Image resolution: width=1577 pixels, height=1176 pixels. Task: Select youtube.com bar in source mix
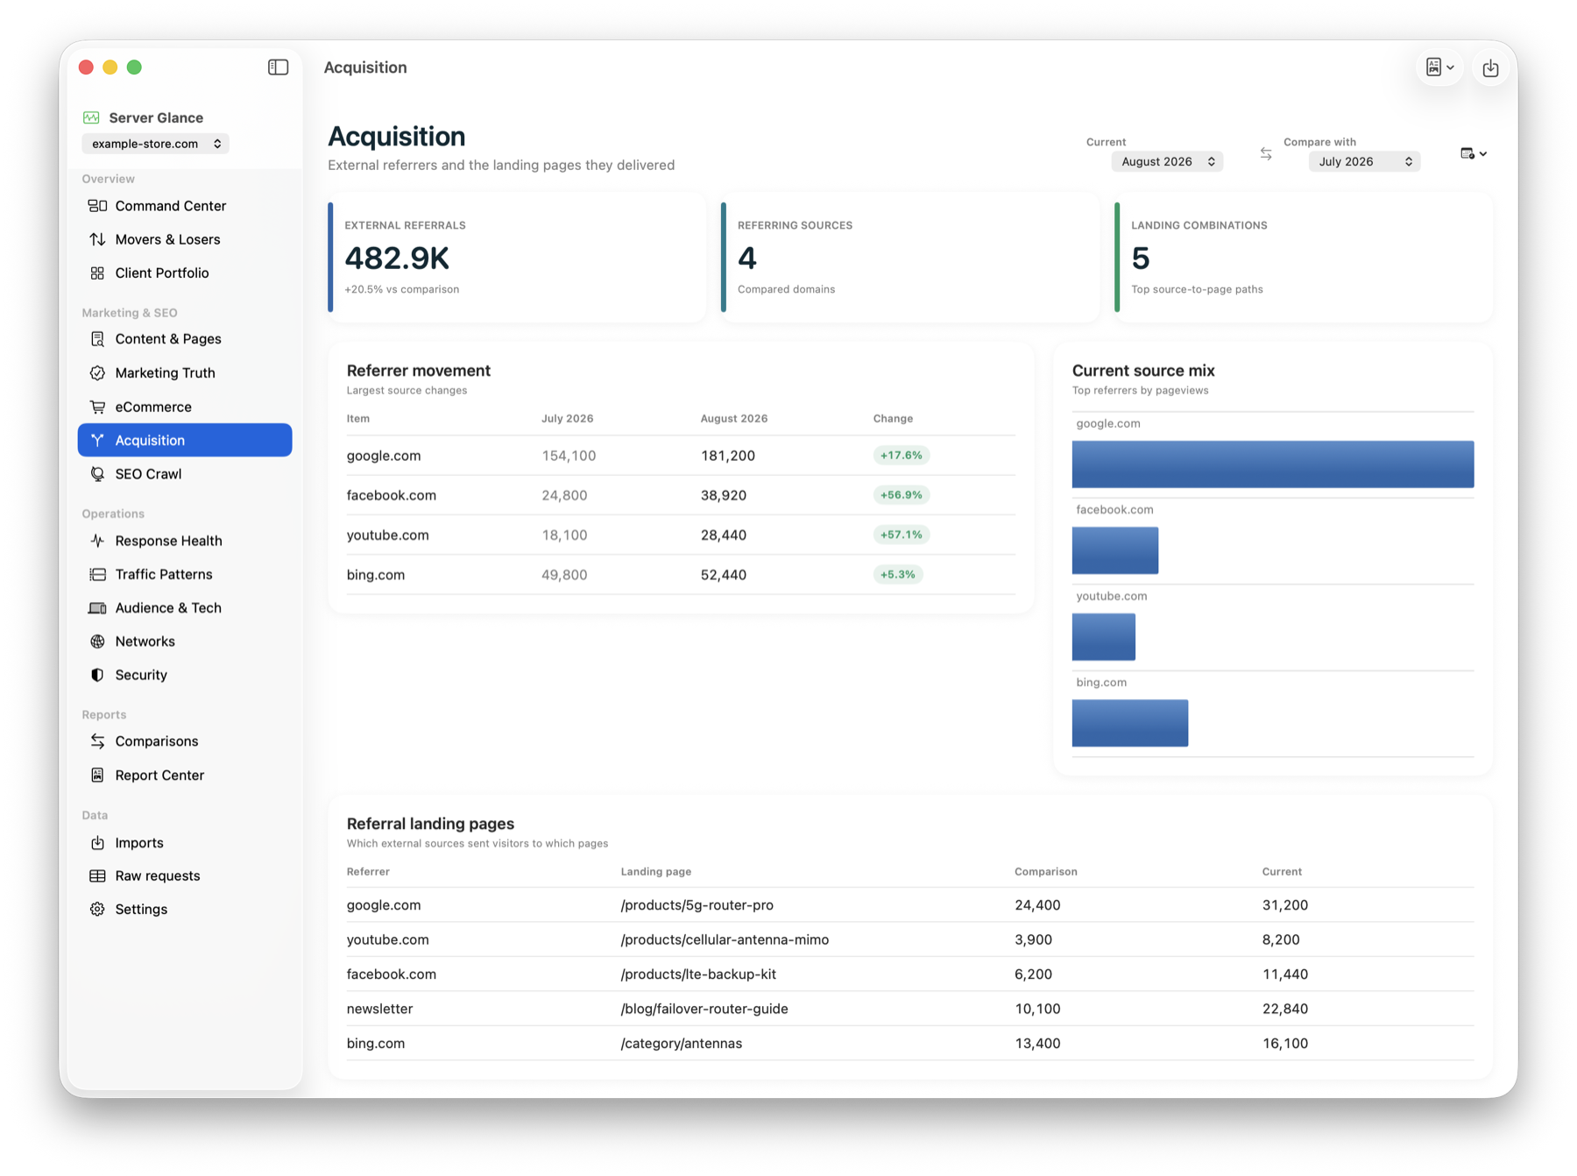1104,637
